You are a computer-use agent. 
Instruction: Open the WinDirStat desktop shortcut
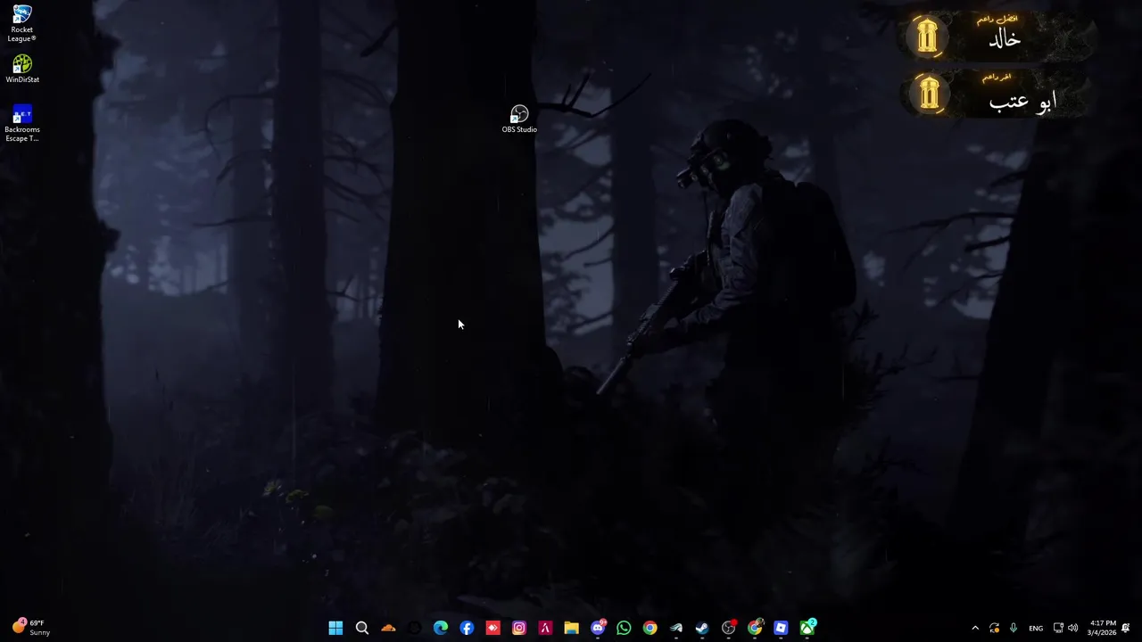pyautogui.click(x=22, y=70)
